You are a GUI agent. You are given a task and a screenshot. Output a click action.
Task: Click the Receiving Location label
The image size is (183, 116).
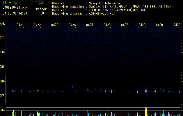click(x=68, y=7)
